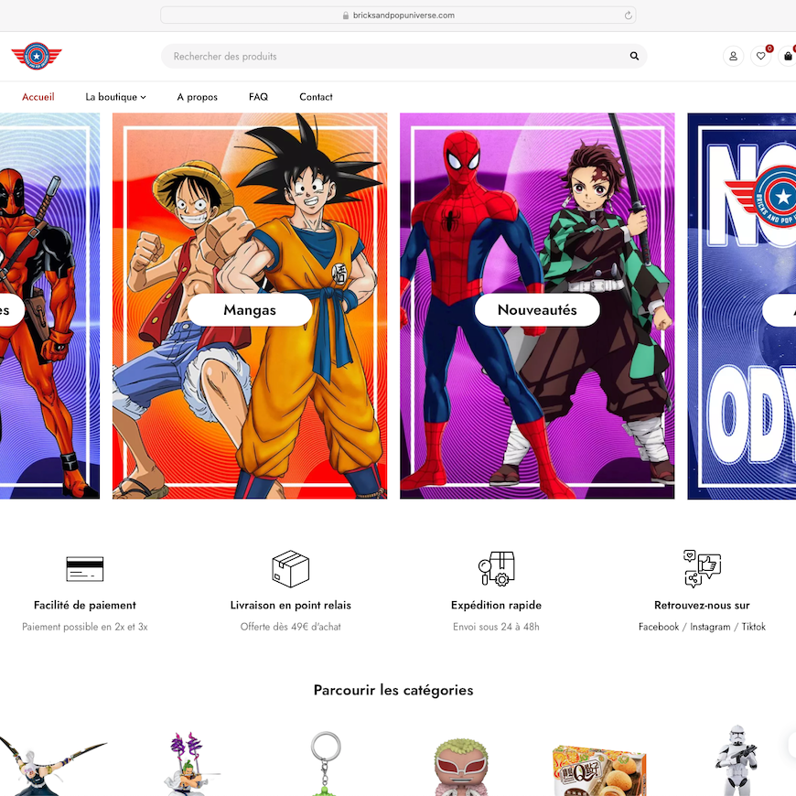Switch to the FAQ menu item
The width and height of the screenshot is (796, 796).
pos(258,96)
